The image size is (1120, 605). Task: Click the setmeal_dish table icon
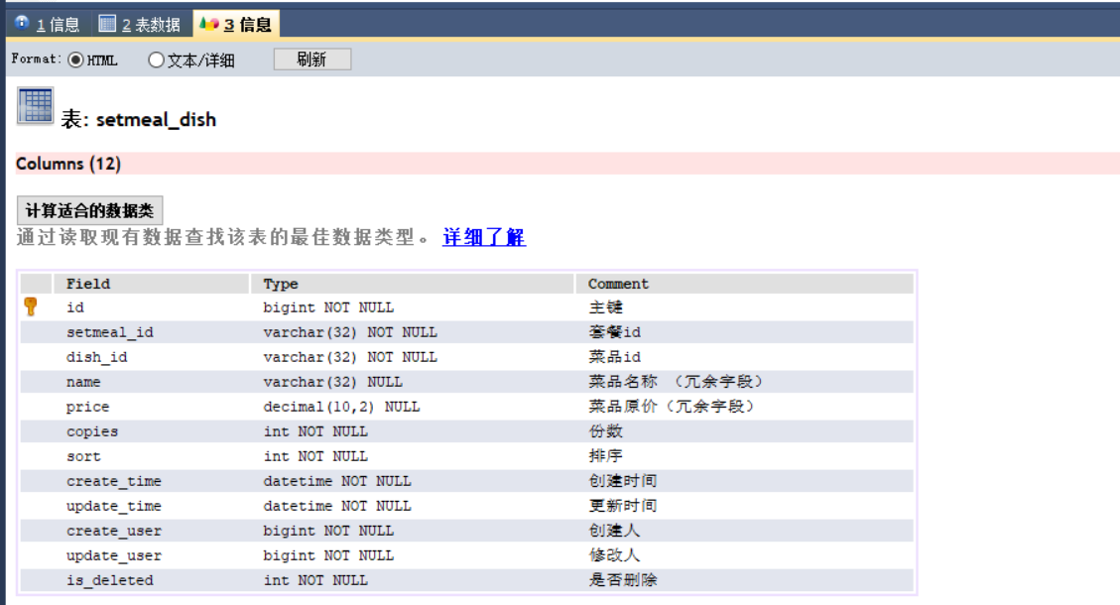[35, 106]
